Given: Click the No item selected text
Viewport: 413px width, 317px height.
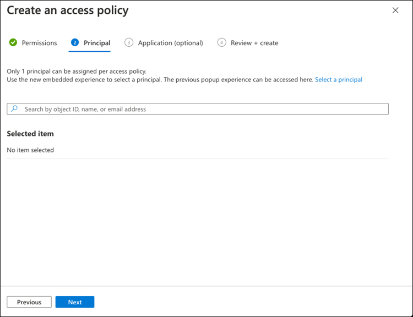Looking at the screenshot, I should pos(30,150).
